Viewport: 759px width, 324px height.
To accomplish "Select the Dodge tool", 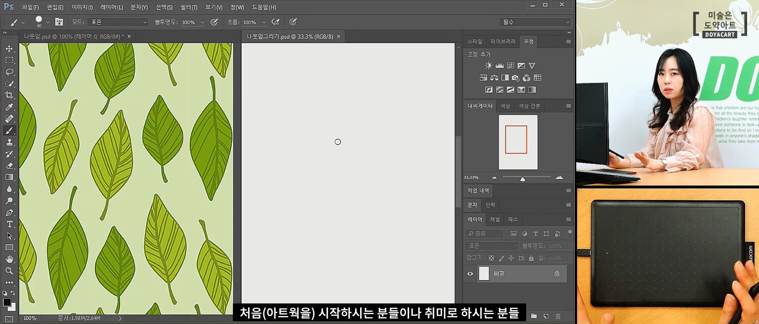I will (9, 201).
